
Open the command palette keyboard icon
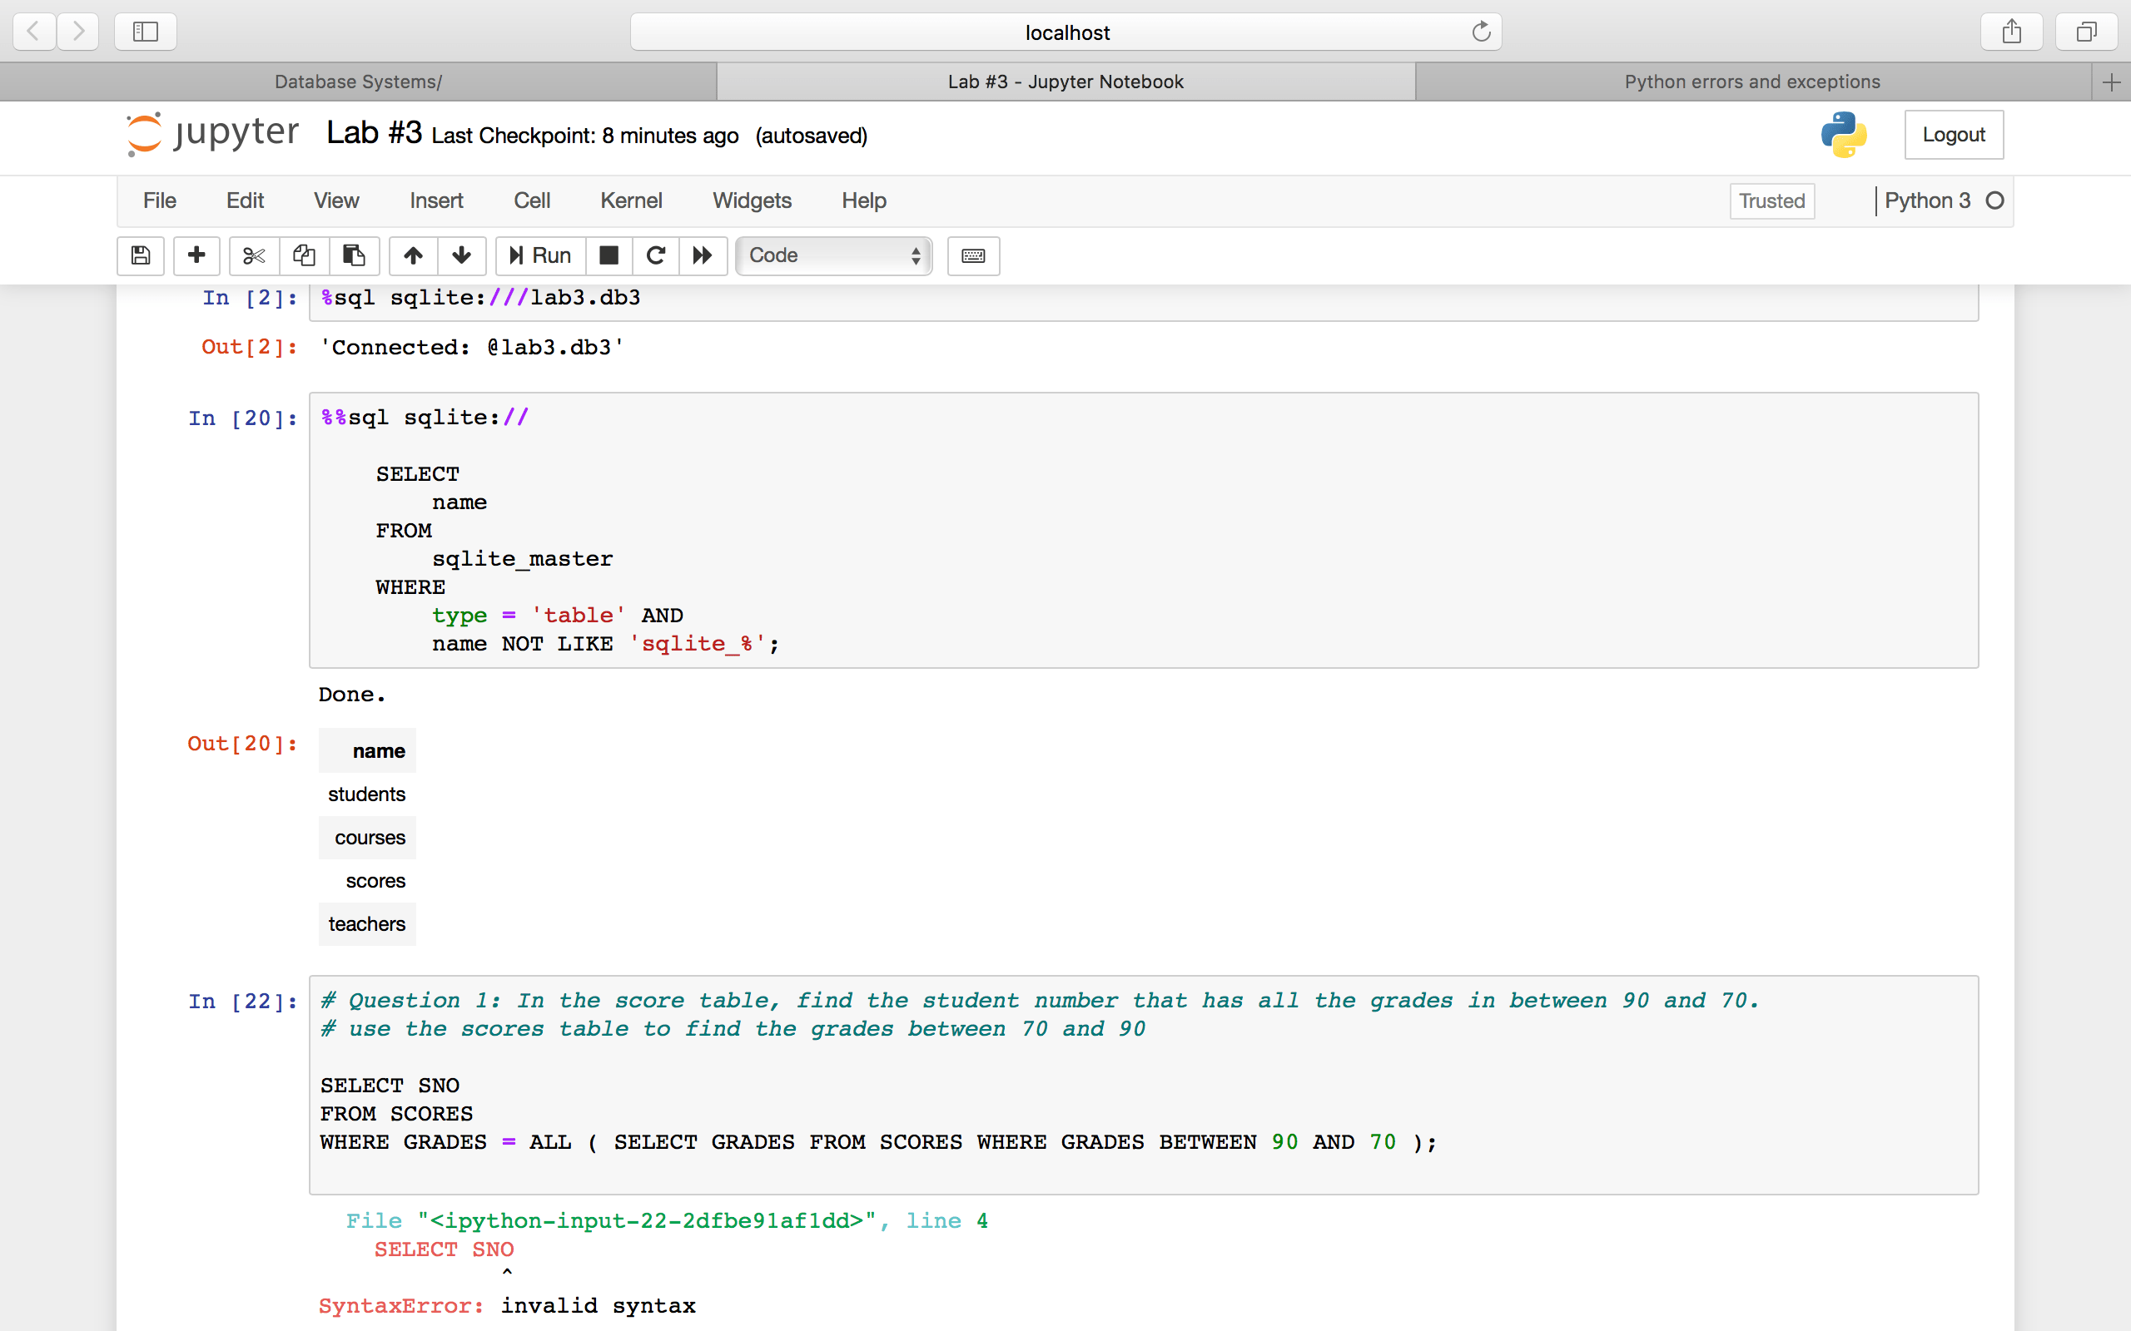972,255
